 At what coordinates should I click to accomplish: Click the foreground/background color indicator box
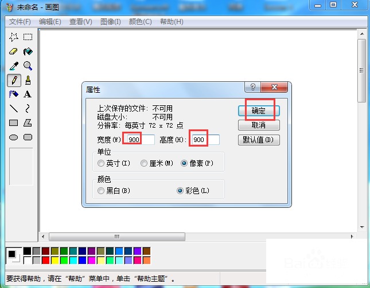(x=14, y=255)
